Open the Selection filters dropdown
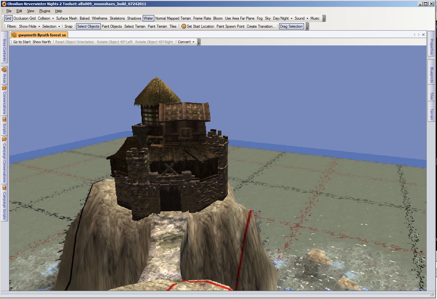Screen dimensions: 437x299 pyautogui.click(x=51, y=26)
